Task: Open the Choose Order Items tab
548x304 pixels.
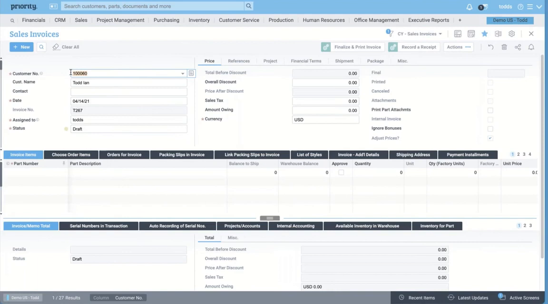Action: click(71, 155)
